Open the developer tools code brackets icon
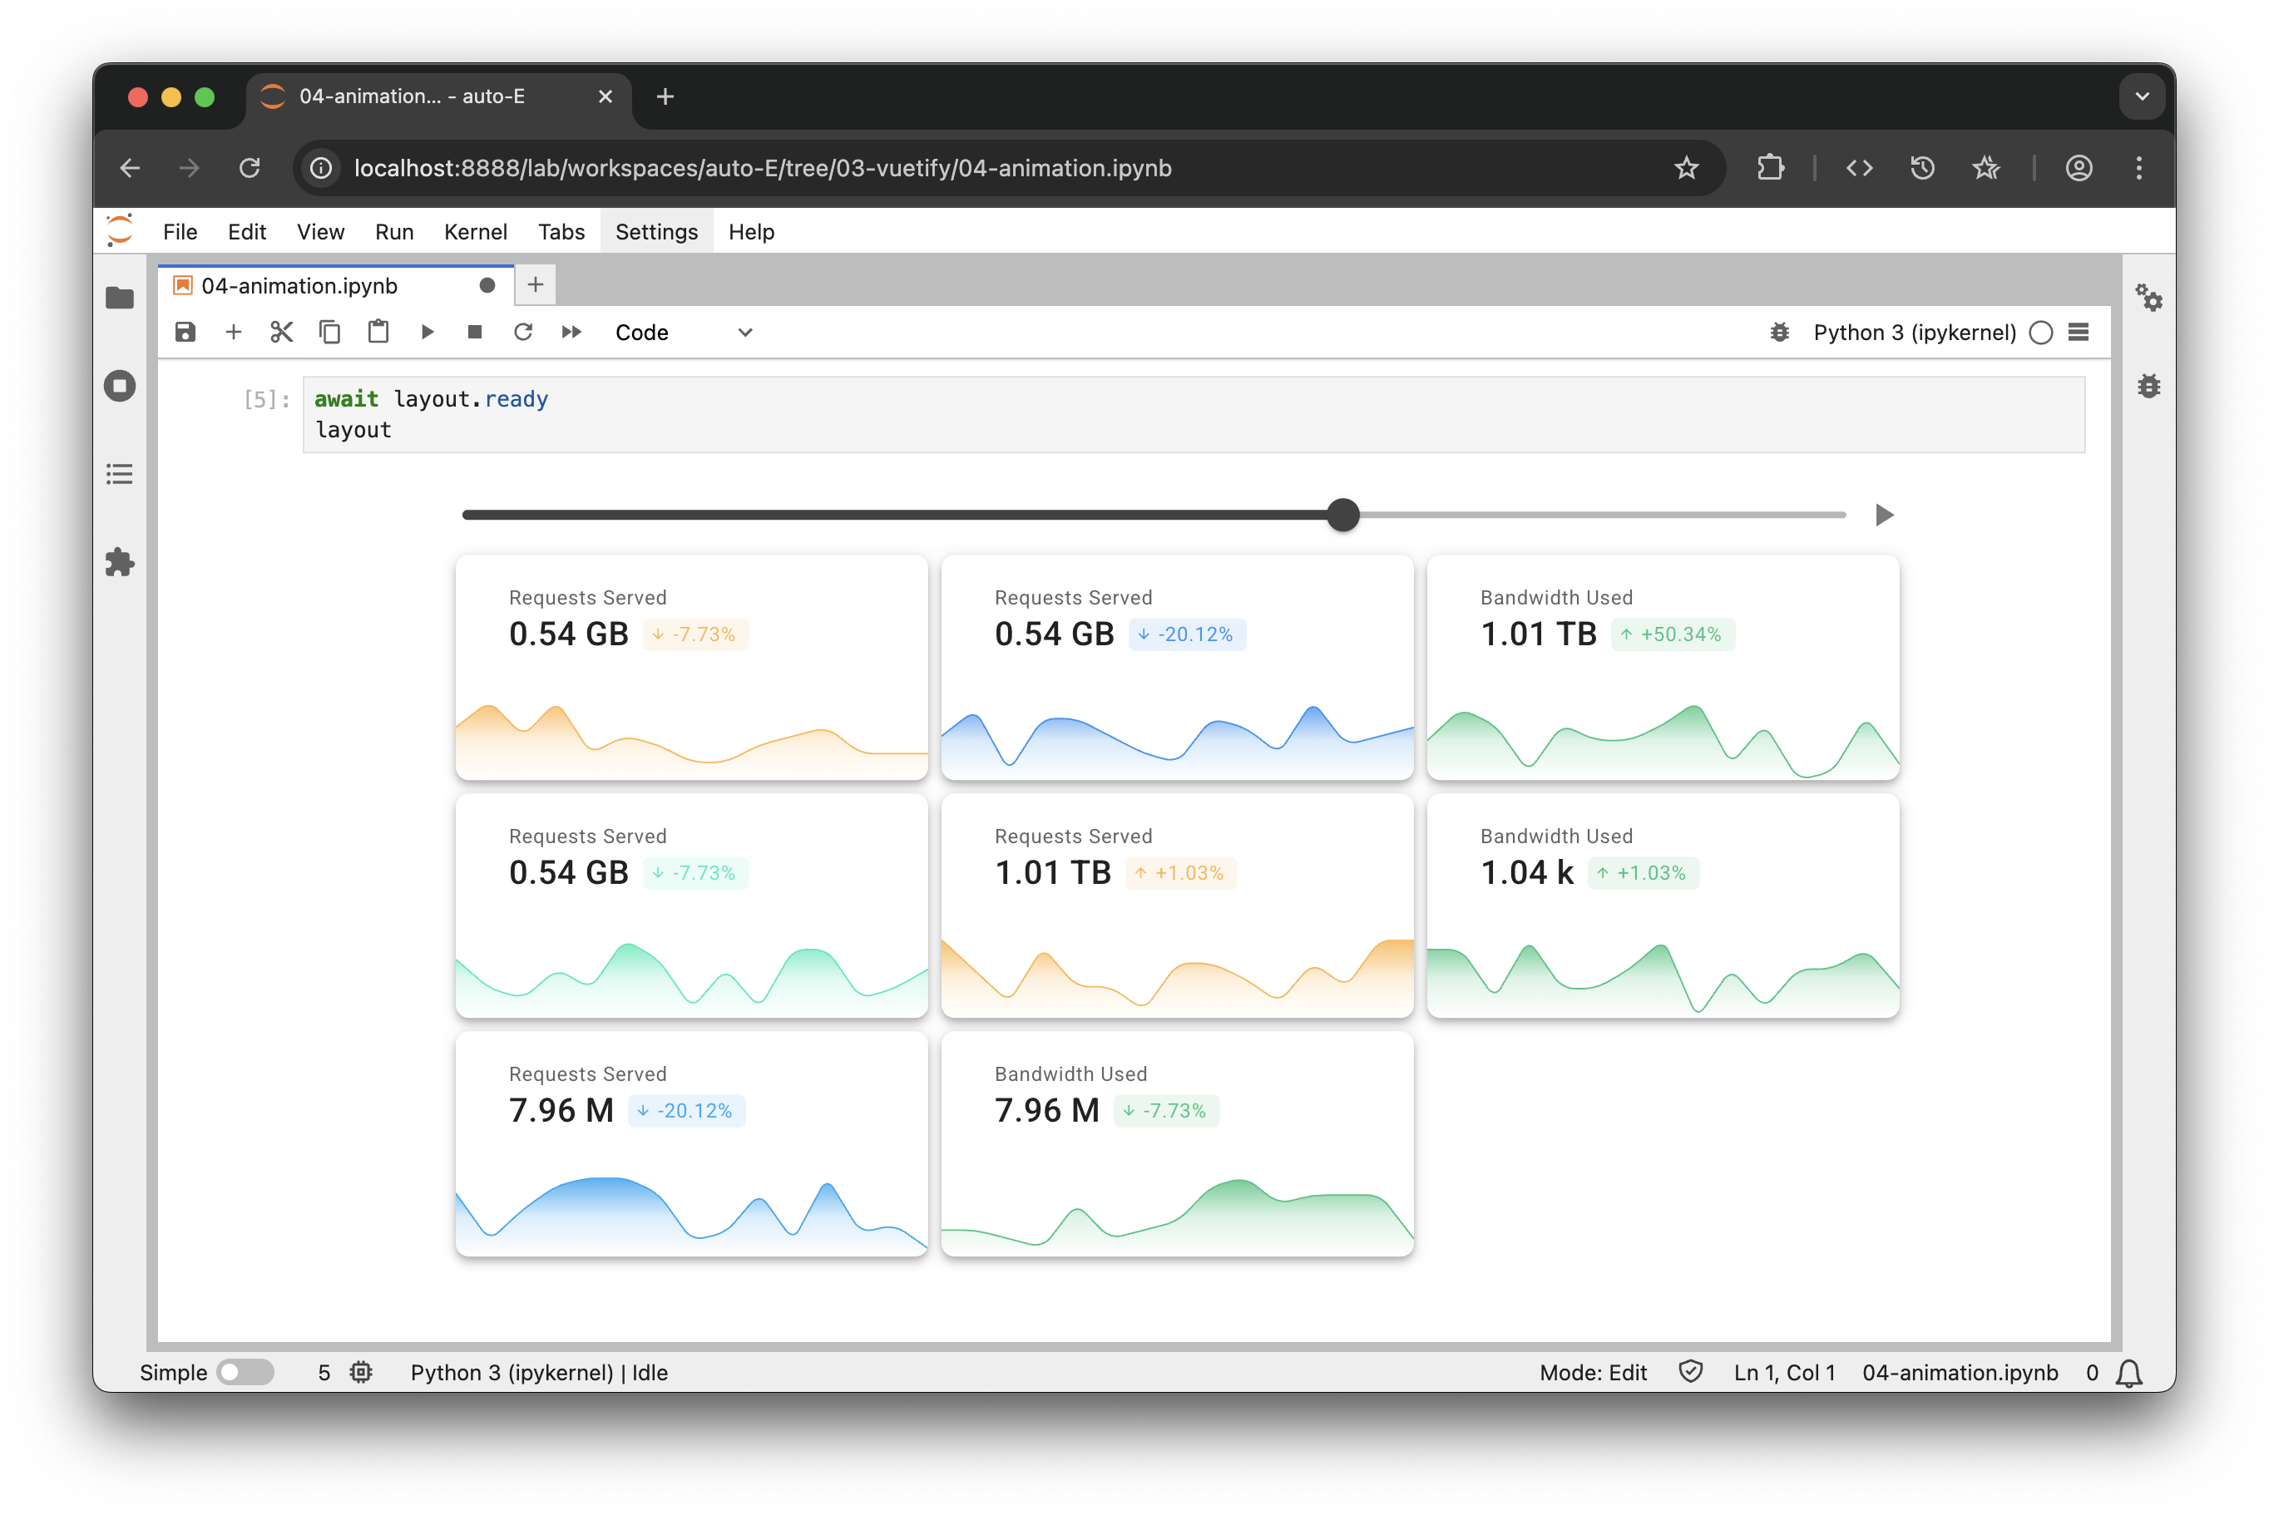The width and height of the screenshot is (2269, 1515). pos(1859,168)
